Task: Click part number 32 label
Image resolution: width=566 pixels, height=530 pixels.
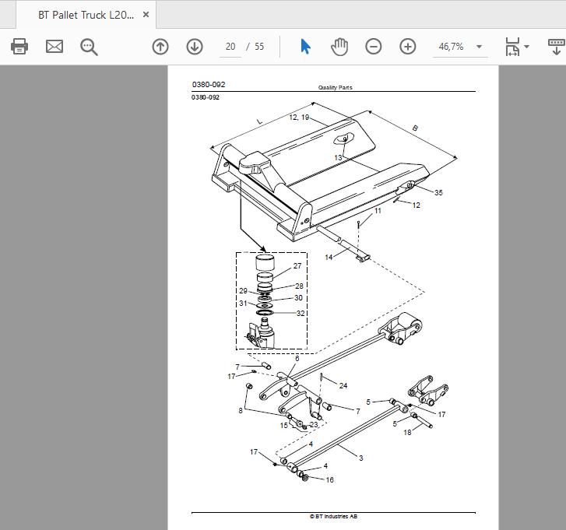Action: (301, 313)
